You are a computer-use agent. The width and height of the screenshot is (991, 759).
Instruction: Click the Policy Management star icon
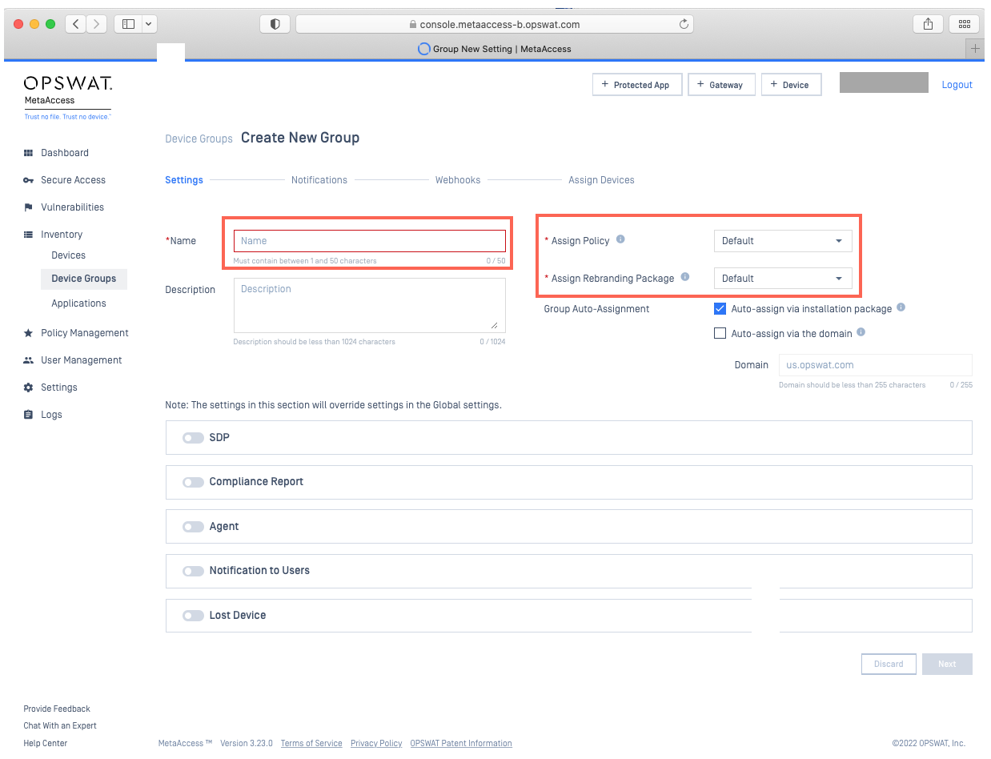pos(28,333)
